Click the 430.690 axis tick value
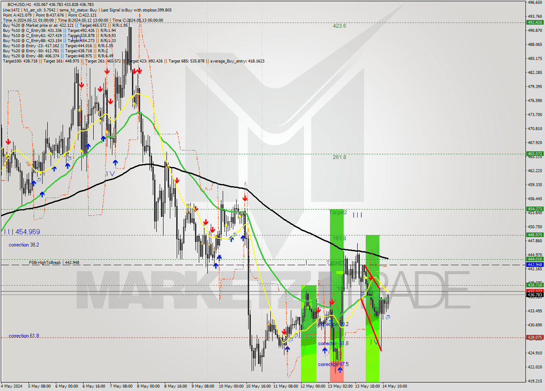 point(535,325)
